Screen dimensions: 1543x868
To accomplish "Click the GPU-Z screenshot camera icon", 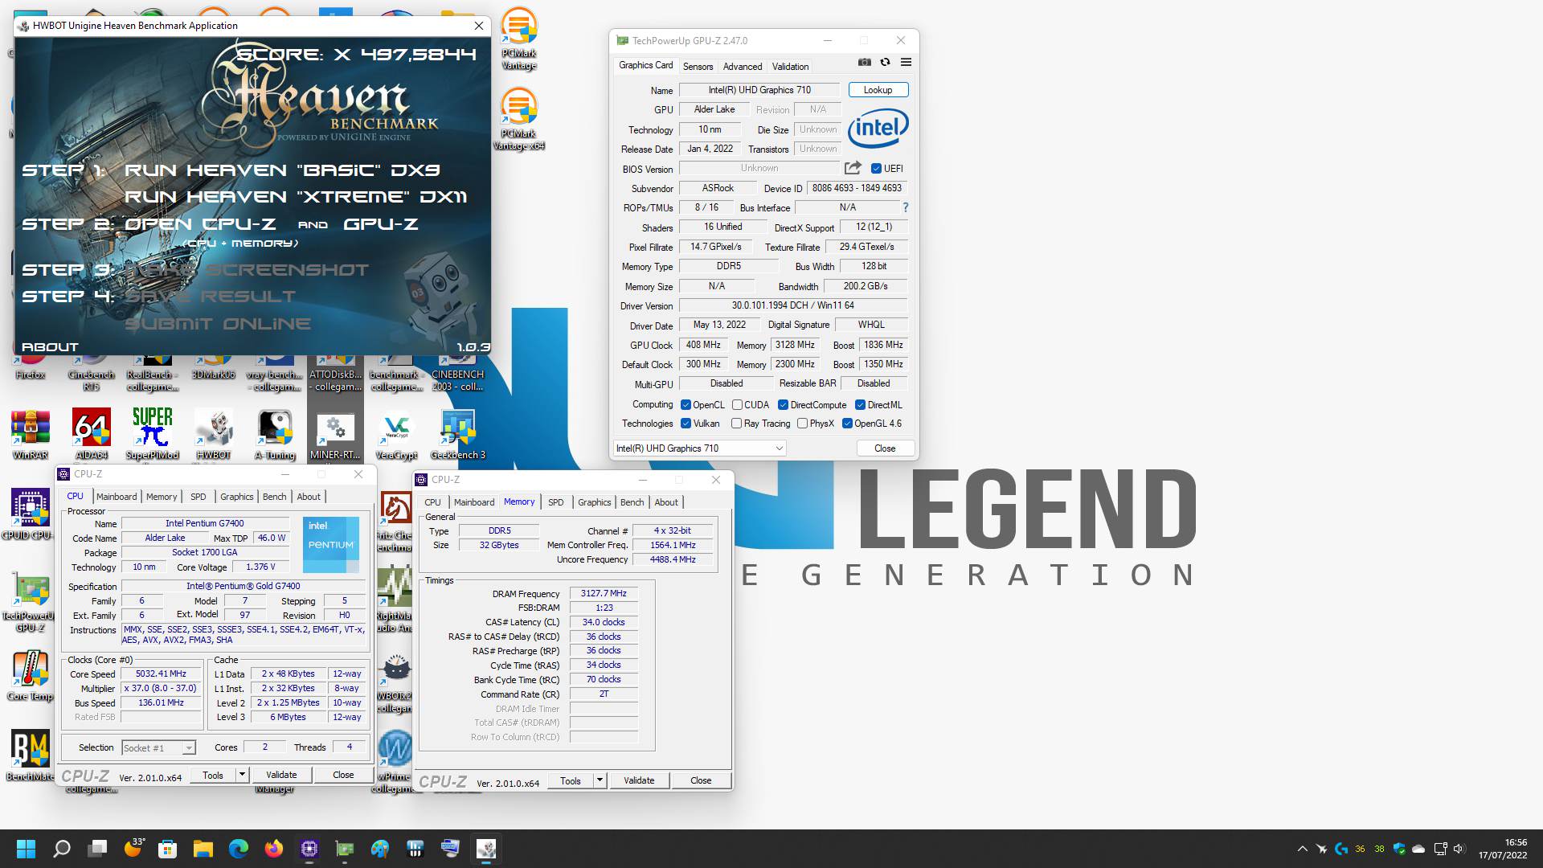I will pyautogui.click(x=864, y=62).
